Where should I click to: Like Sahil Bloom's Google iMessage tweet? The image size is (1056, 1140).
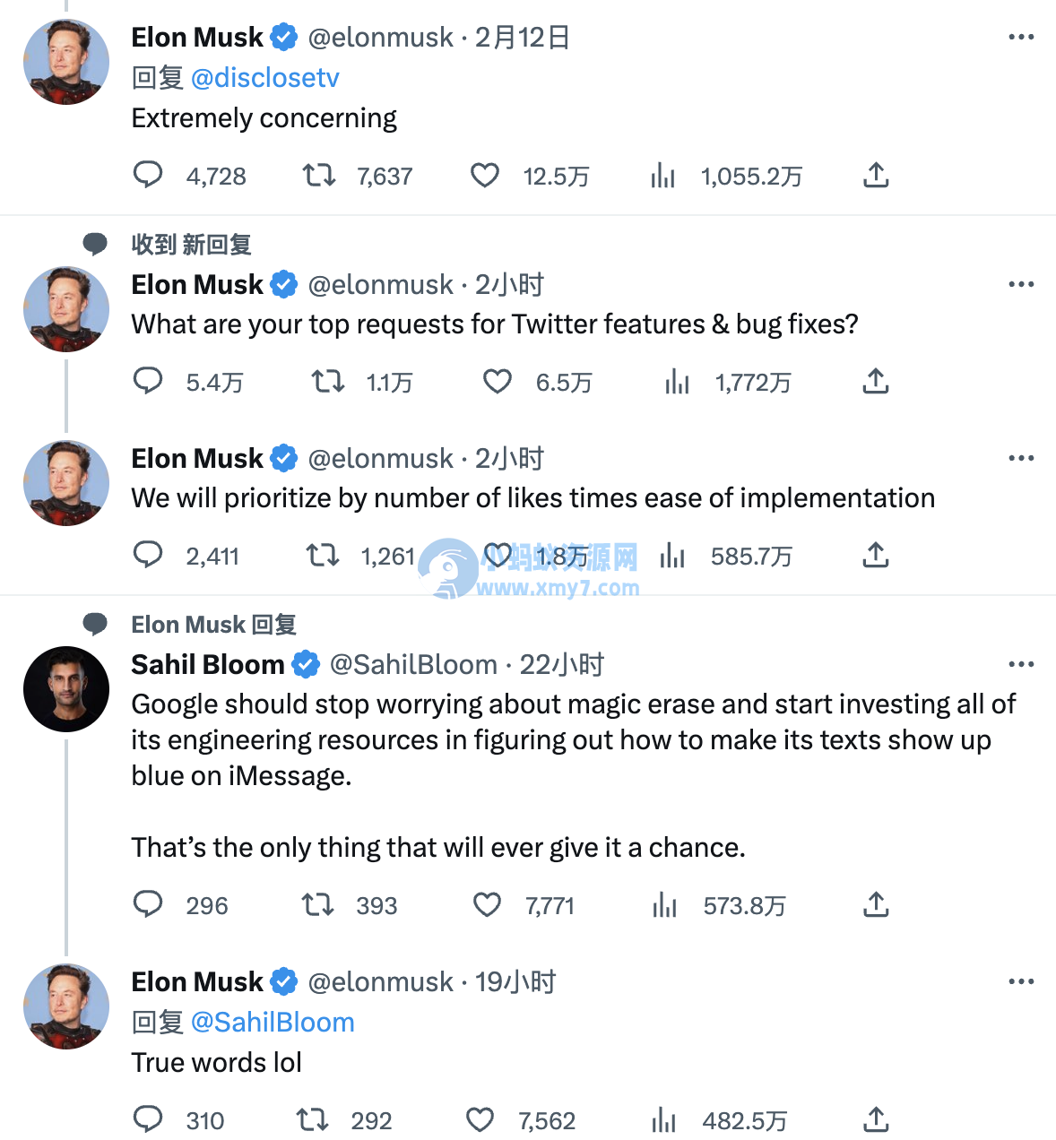point(487,905)
